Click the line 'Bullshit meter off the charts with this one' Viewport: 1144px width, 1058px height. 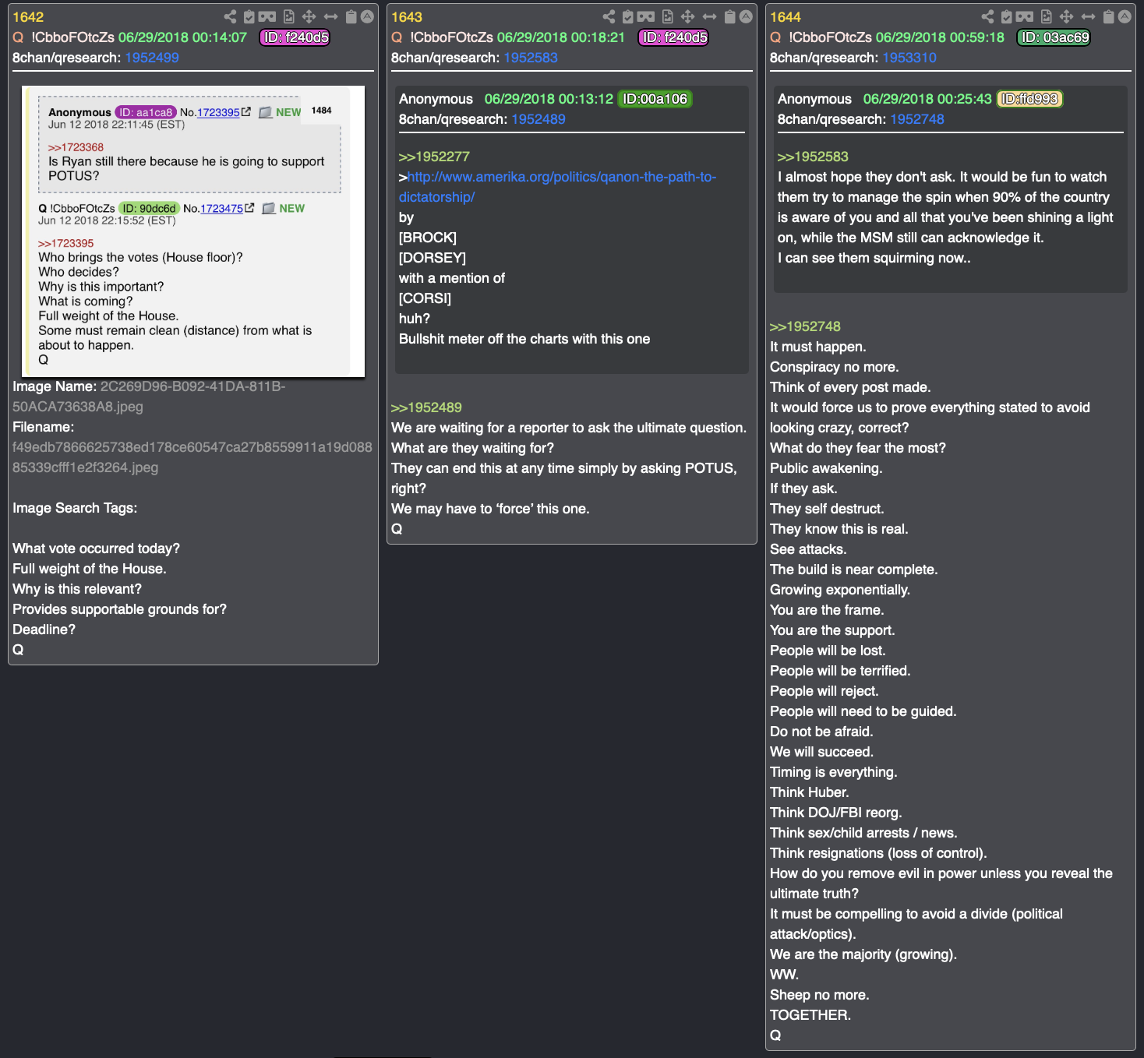[524, 339]
